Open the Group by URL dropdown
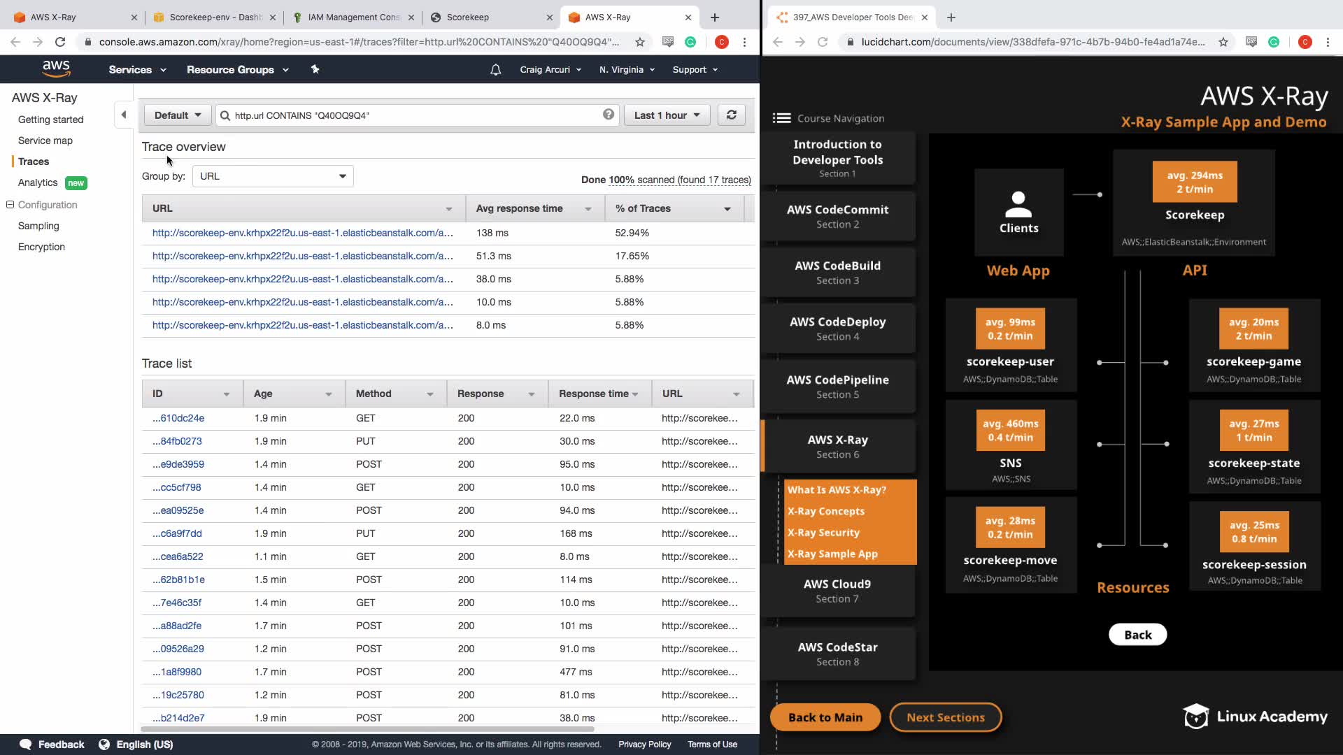The height and width of the screenshot is (755, 1343). (273, 176)
